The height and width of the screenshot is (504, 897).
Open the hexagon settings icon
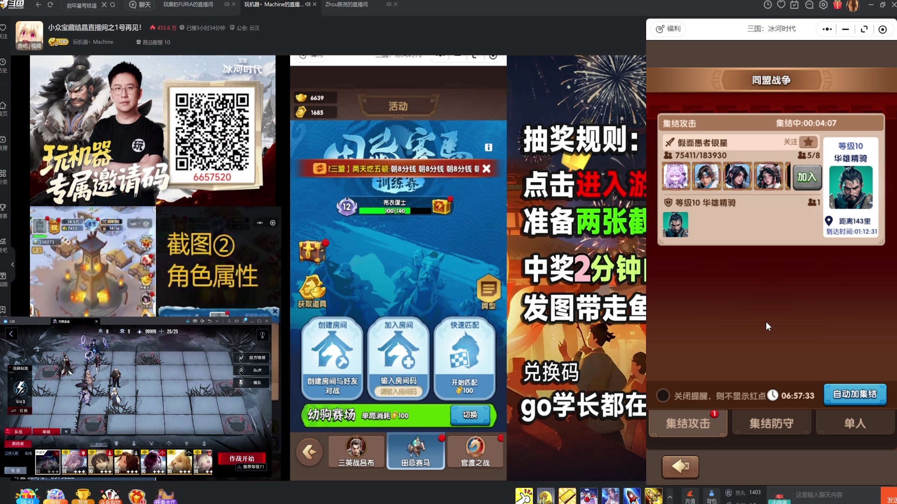click(x=824, y=5)
